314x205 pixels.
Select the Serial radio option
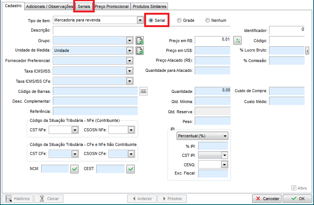click(x=157, y=20)
